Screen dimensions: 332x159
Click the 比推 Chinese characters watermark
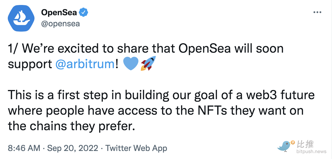coord(305,144)
